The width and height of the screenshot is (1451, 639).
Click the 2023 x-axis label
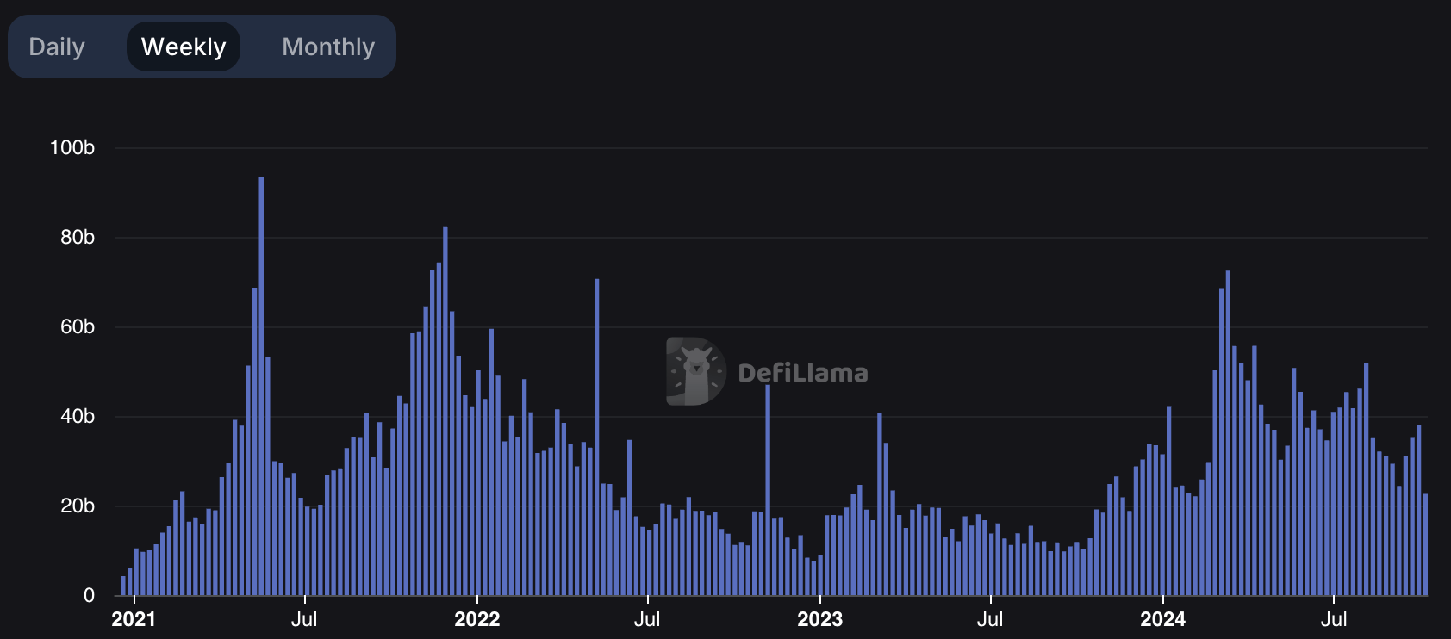(819, 619)
